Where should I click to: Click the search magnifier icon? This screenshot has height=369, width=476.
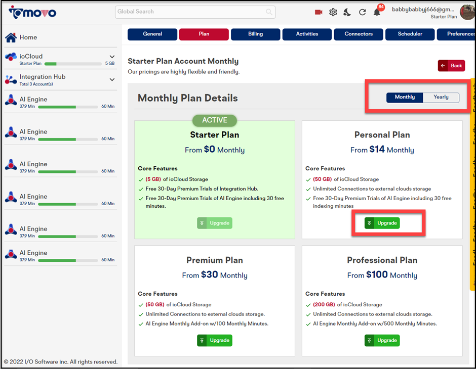pyautogui.click(x=269, y=12)
